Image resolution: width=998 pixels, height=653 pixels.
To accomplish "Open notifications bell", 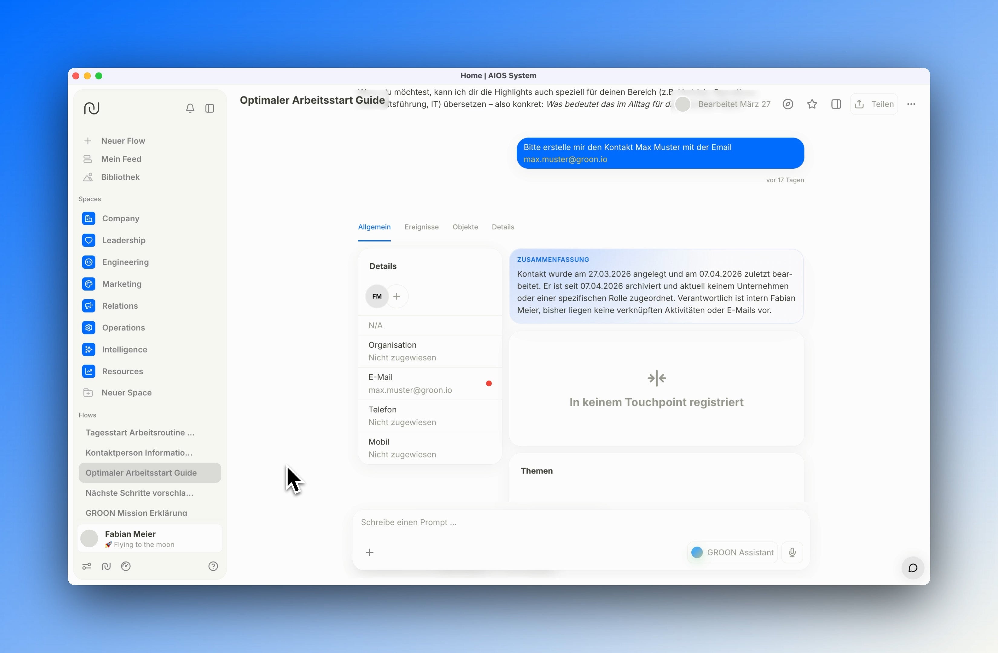I will [190, 108].
